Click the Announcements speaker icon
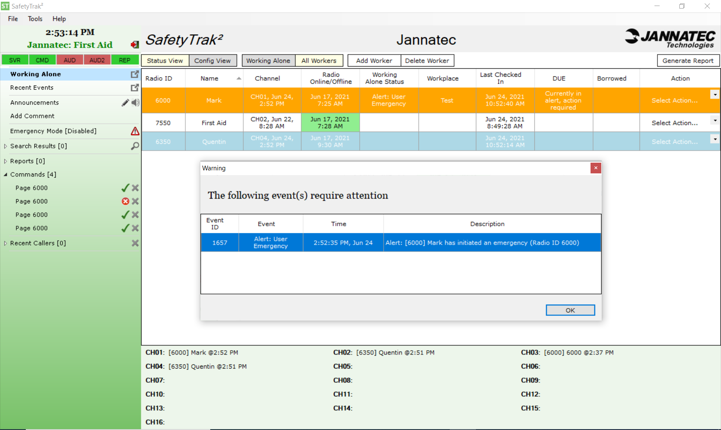The width and height of the screenshot is (721, 430). (x=136, y=103)
